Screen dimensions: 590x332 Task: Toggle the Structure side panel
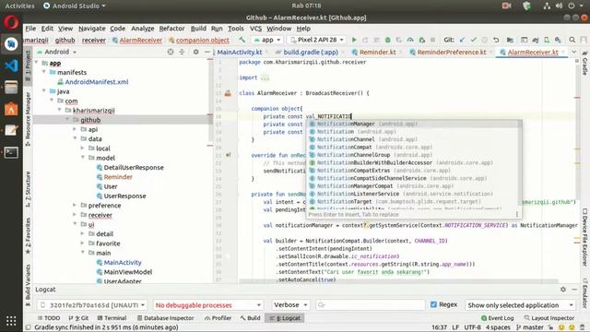29,189
